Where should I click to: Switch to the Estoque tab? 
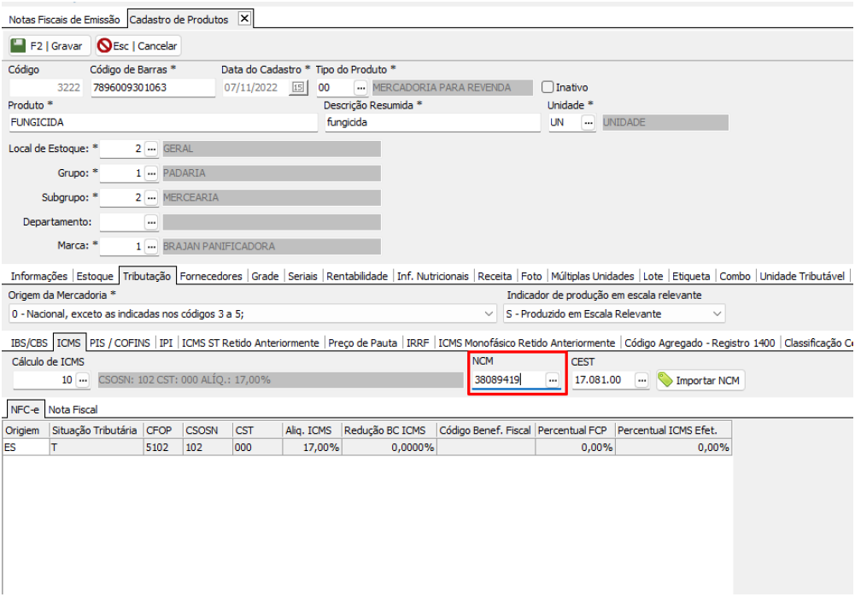pos(95,276)
